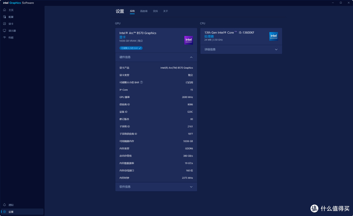Click the 显卡产品 row label
The image size is (353, 216).
coord(124,68)
